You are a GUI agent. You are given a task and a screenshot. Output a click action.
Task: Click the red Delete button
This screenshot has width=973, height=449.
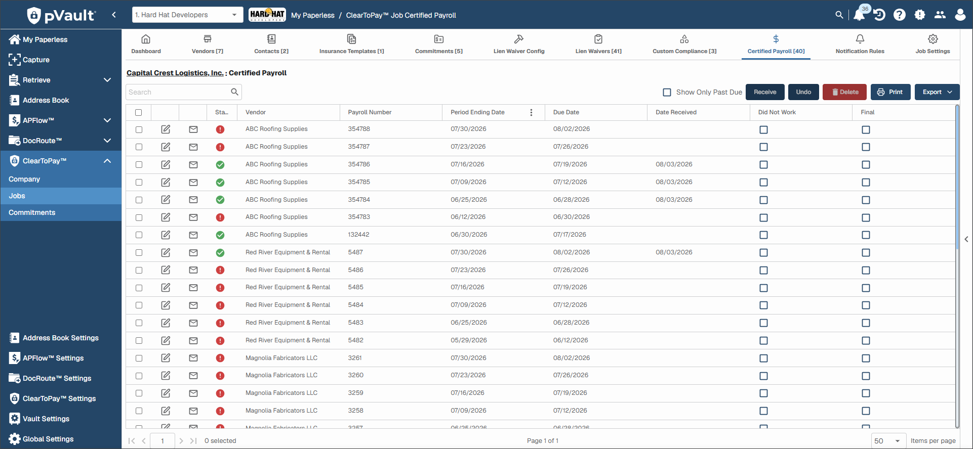844,92
